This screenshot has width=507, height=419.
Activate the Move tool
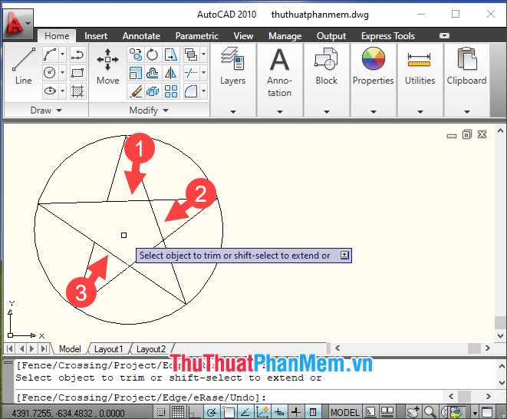click(107, 66)
